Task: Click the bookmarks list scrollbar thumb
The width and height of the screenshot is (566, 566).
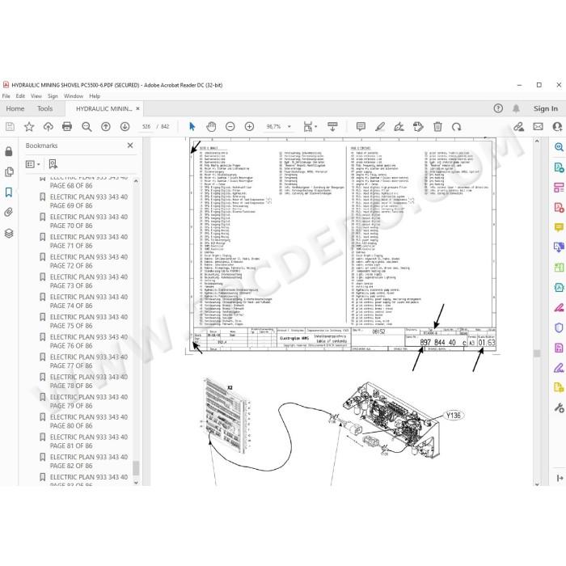Action: [x=136, y=468]
